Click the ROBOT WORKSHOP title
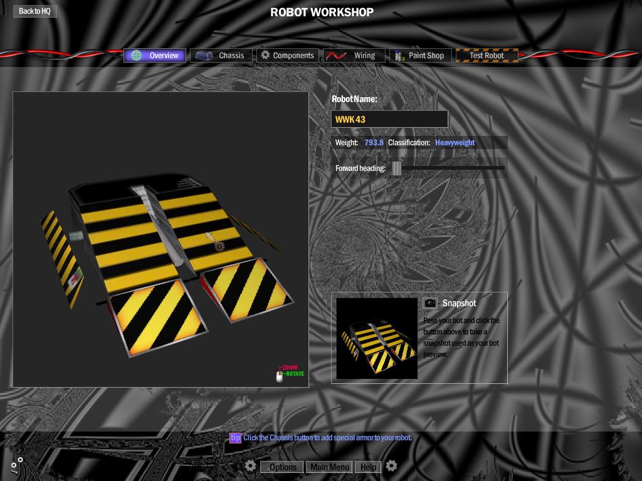Screen dimensions: 642x481 click(x=322, y=13)
